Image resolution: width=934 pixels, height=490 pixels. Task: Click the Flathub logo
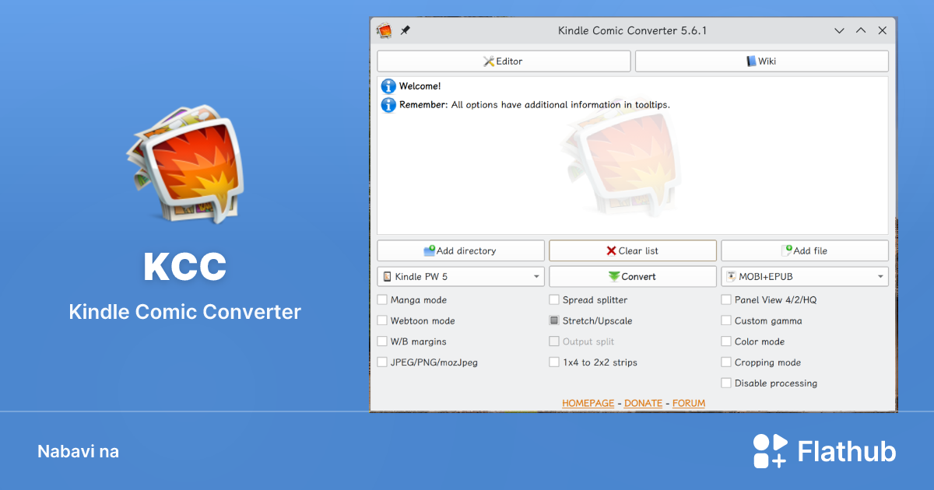[x=825, y=451]
